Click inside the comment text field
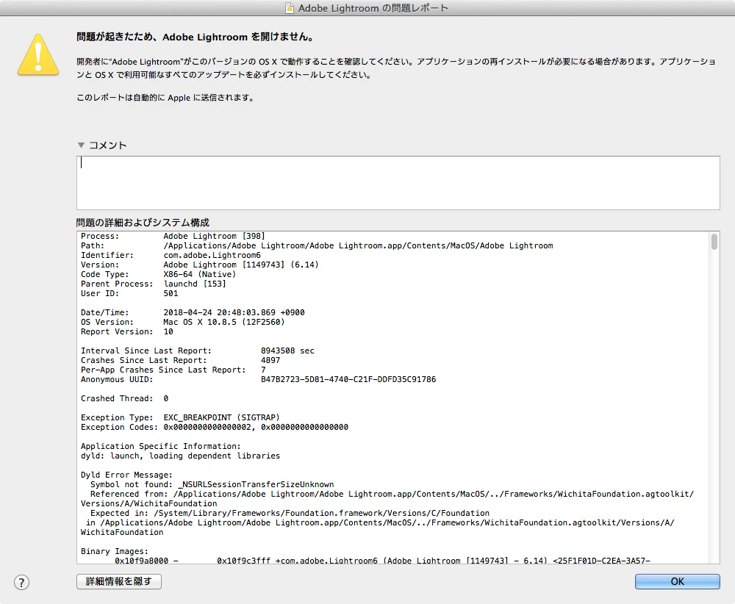735x604 pixels. (398, 183)
